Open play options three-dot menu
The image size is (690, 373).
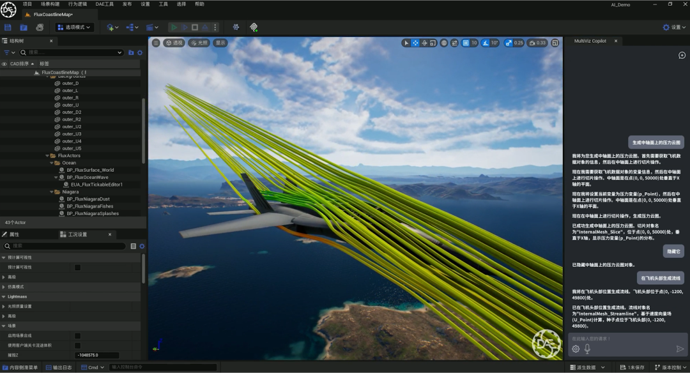coord(215,27)
